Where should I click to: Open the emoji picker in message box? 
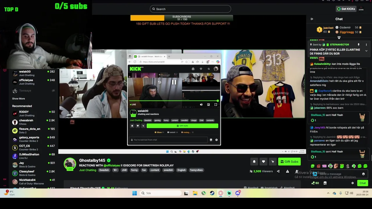(x=363, y=174)
